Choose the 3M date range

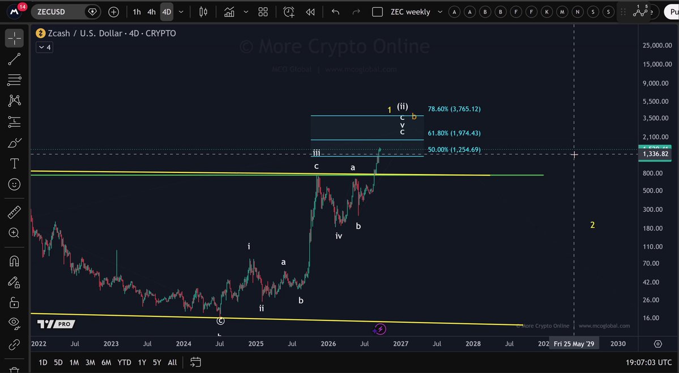pos(90,362)
